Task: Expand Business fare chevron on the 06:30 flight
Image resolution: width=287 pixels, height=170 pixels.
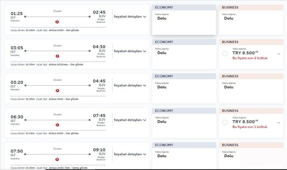Action: point(279,122)
